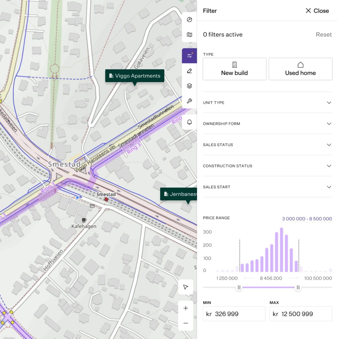
Task: Open notifications bell icon
Action: coord(189,122)
